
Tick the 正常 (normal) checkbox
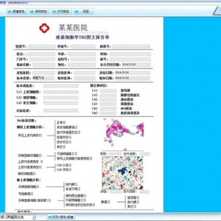[x=64, y=122]
